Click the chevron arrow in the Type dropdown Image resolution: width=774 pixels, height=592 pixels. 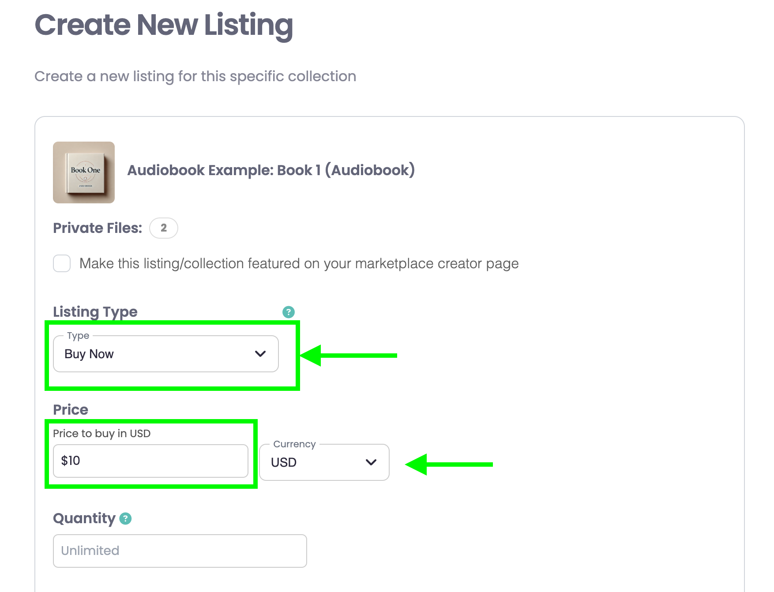click(260, 354)
